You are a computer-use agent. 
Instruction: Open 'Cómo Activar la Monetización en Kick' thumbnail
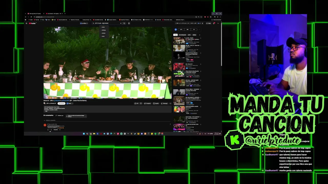pos(179,74)
